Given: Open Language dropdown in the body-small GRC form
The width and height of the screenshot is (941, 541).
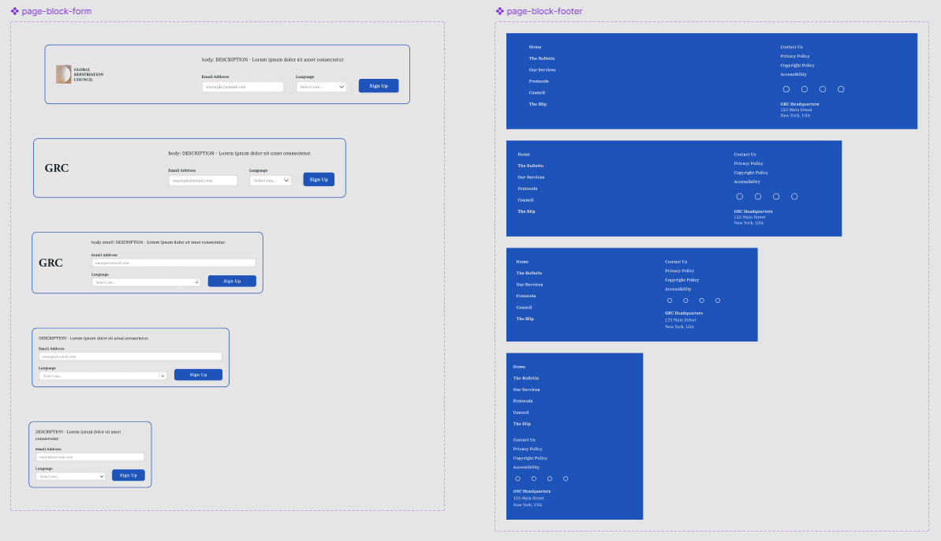Looking at the screenshot, I should click(x=146, y=282).
